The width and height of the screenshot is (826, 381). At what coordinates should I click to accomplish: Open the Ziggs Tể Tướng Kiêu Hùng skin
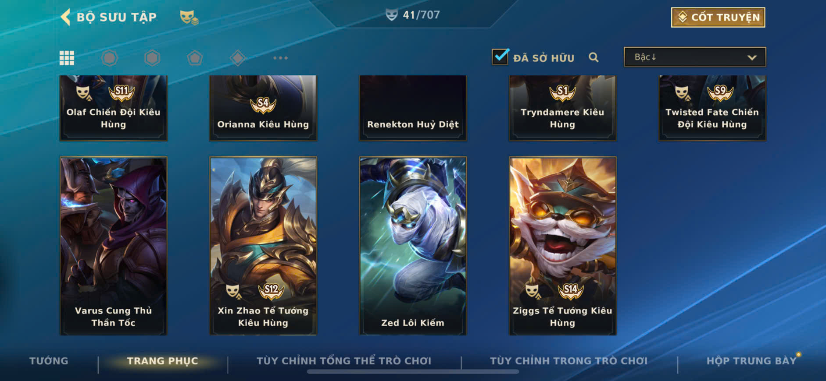tap(562, 246)
